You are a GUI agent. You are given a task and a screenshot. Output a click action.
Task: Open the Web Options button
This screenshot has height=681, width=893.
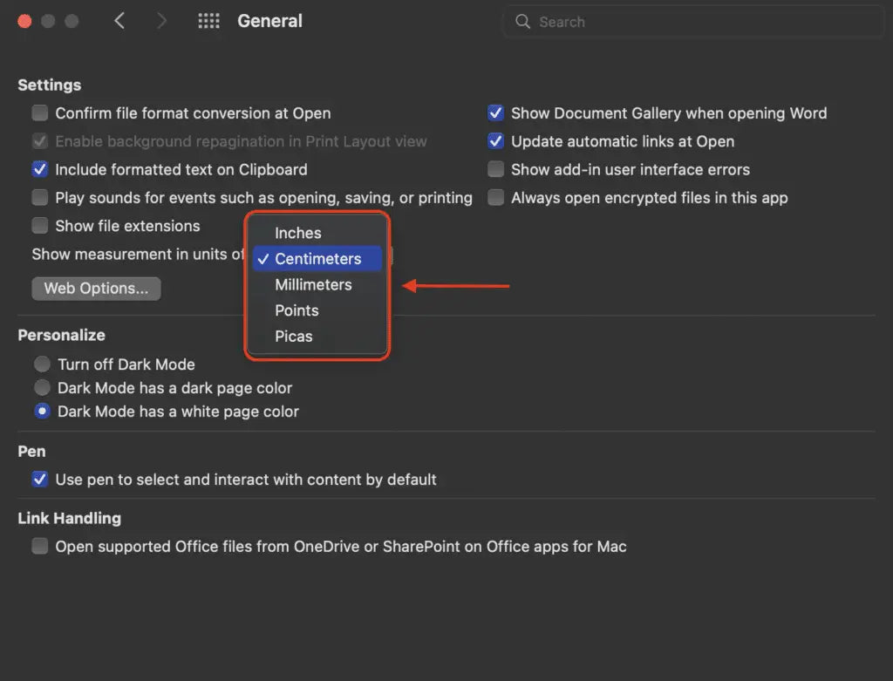[96, 289]
